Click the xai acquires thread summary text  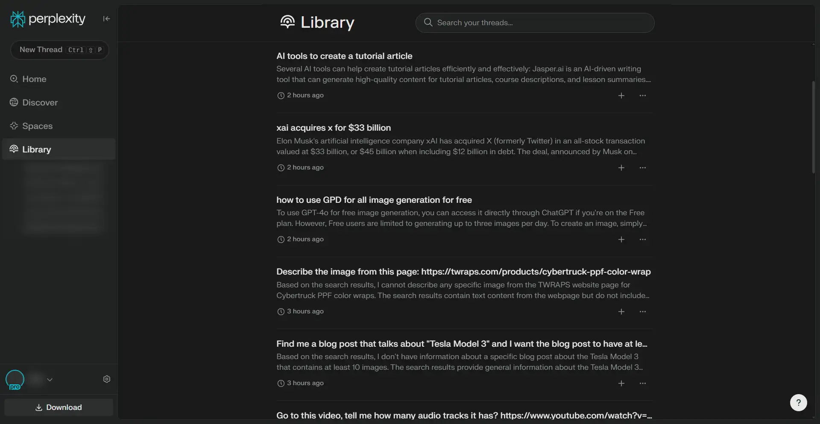[x=460, y=146]
